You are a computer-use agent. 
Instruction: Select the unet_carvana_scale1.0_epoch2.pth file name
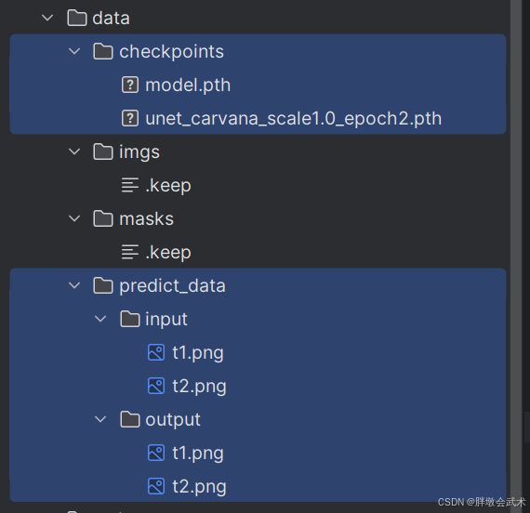294,119
